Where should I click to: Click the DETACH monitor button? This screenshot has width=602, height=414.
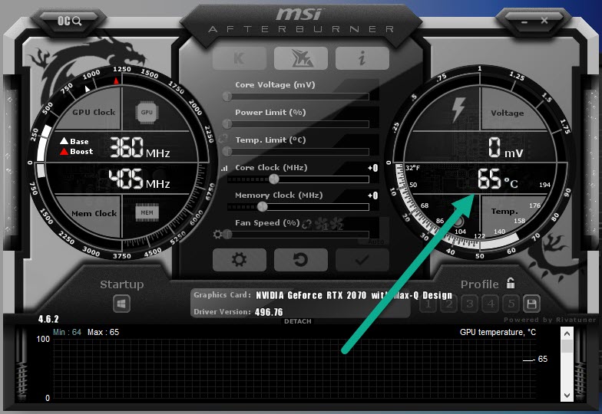point(298,321)
